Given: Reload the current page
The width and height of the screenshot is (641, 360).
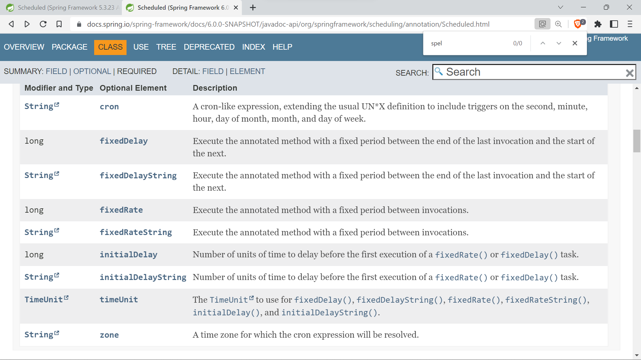Looking at the screenshot, I should click(x=43, y=24).
